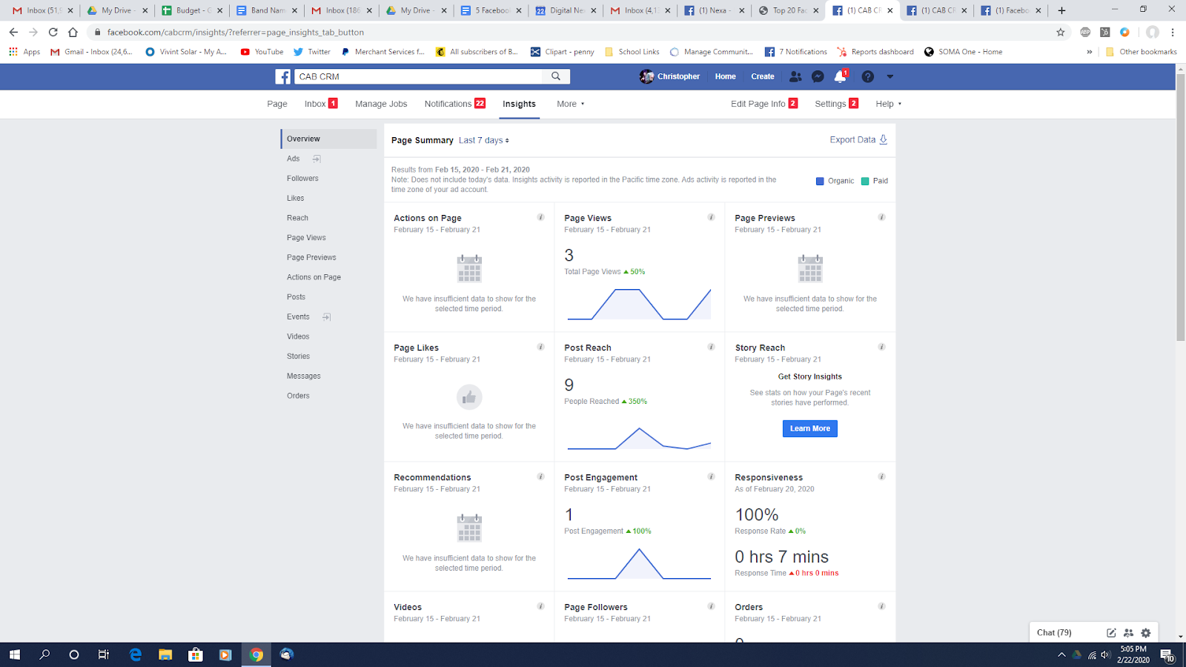Click the Actions on Page info icon
Viewport: 1186px width, 667px height.
[540, 217]
